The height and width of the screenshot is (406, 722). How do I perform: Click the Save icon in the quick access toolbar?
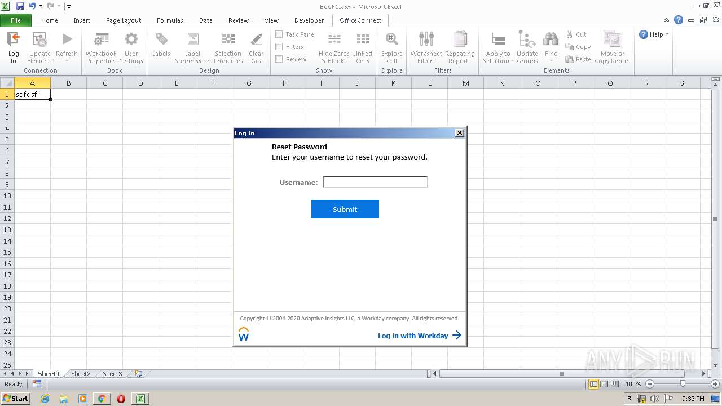pos(20,6)
